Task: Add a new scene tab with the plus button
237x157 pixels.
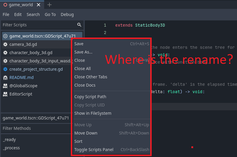Action: [49, 5]
